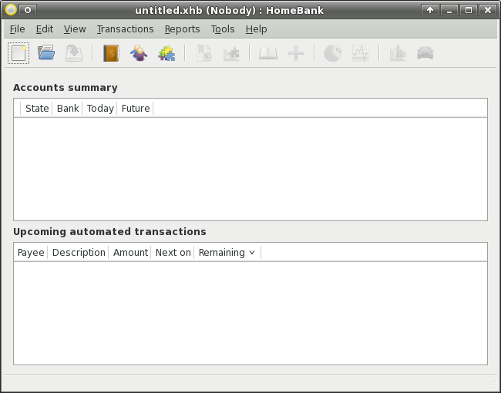Viewport: 501px width, 393px height.
Task: Click the greyed-out Budget icon
Action: pyautogui.click(x=232, y=53)
